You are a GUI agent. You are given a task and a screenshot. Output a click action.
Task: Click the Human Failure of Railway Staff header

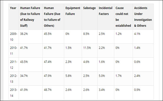30,17
